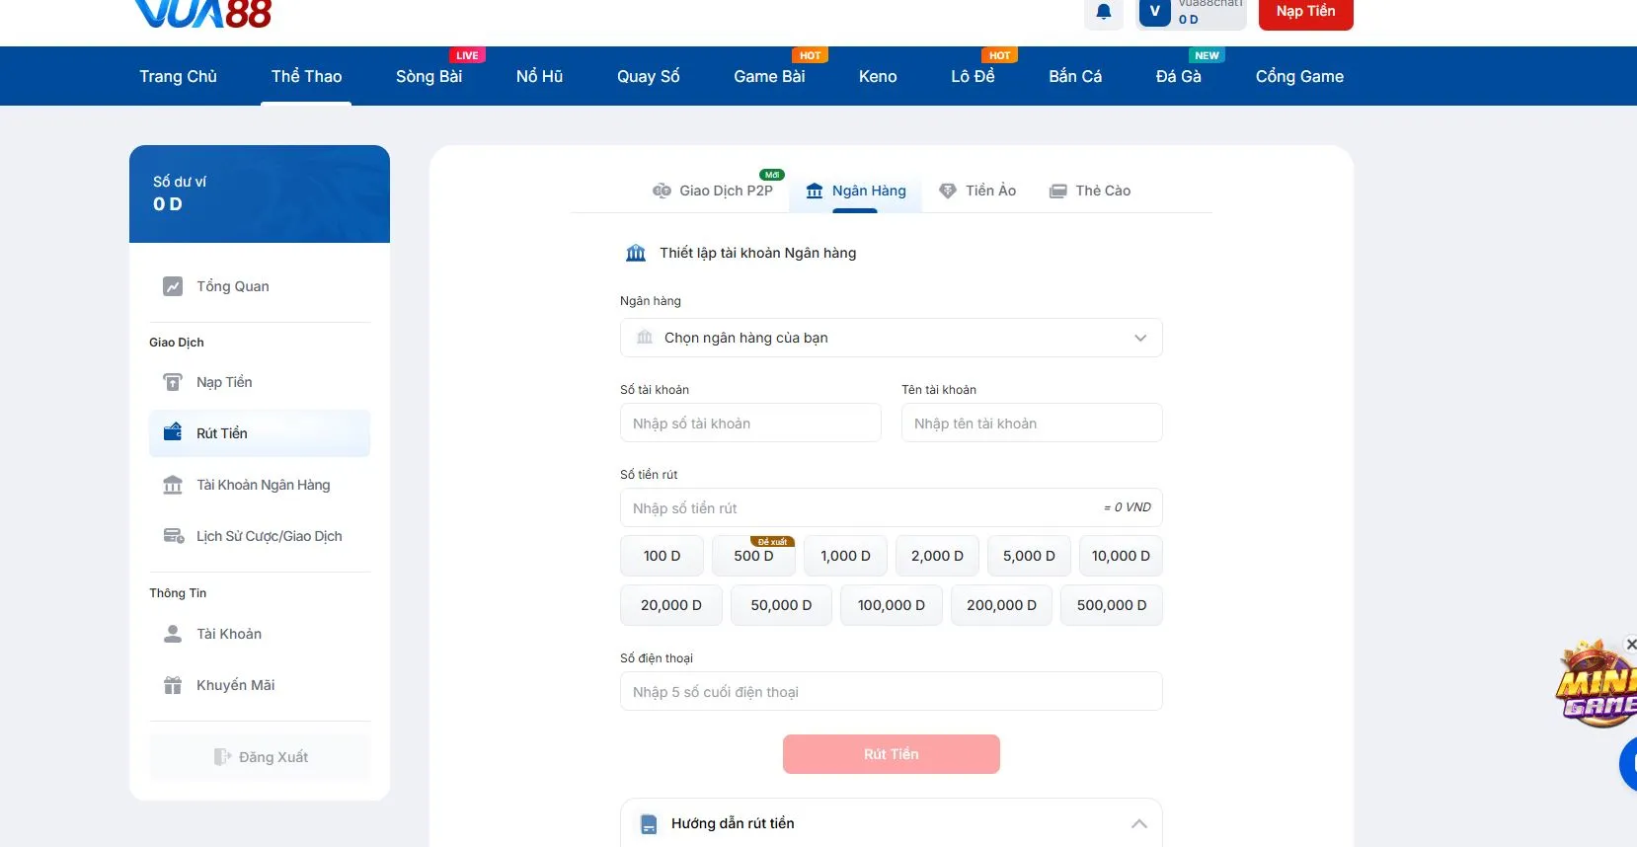Click the Thẻ Cào card icon

click(1057, 191)
